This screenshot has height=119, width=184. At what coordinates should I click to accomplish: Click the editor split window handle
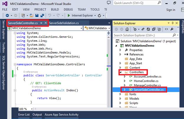click(109, 33)
